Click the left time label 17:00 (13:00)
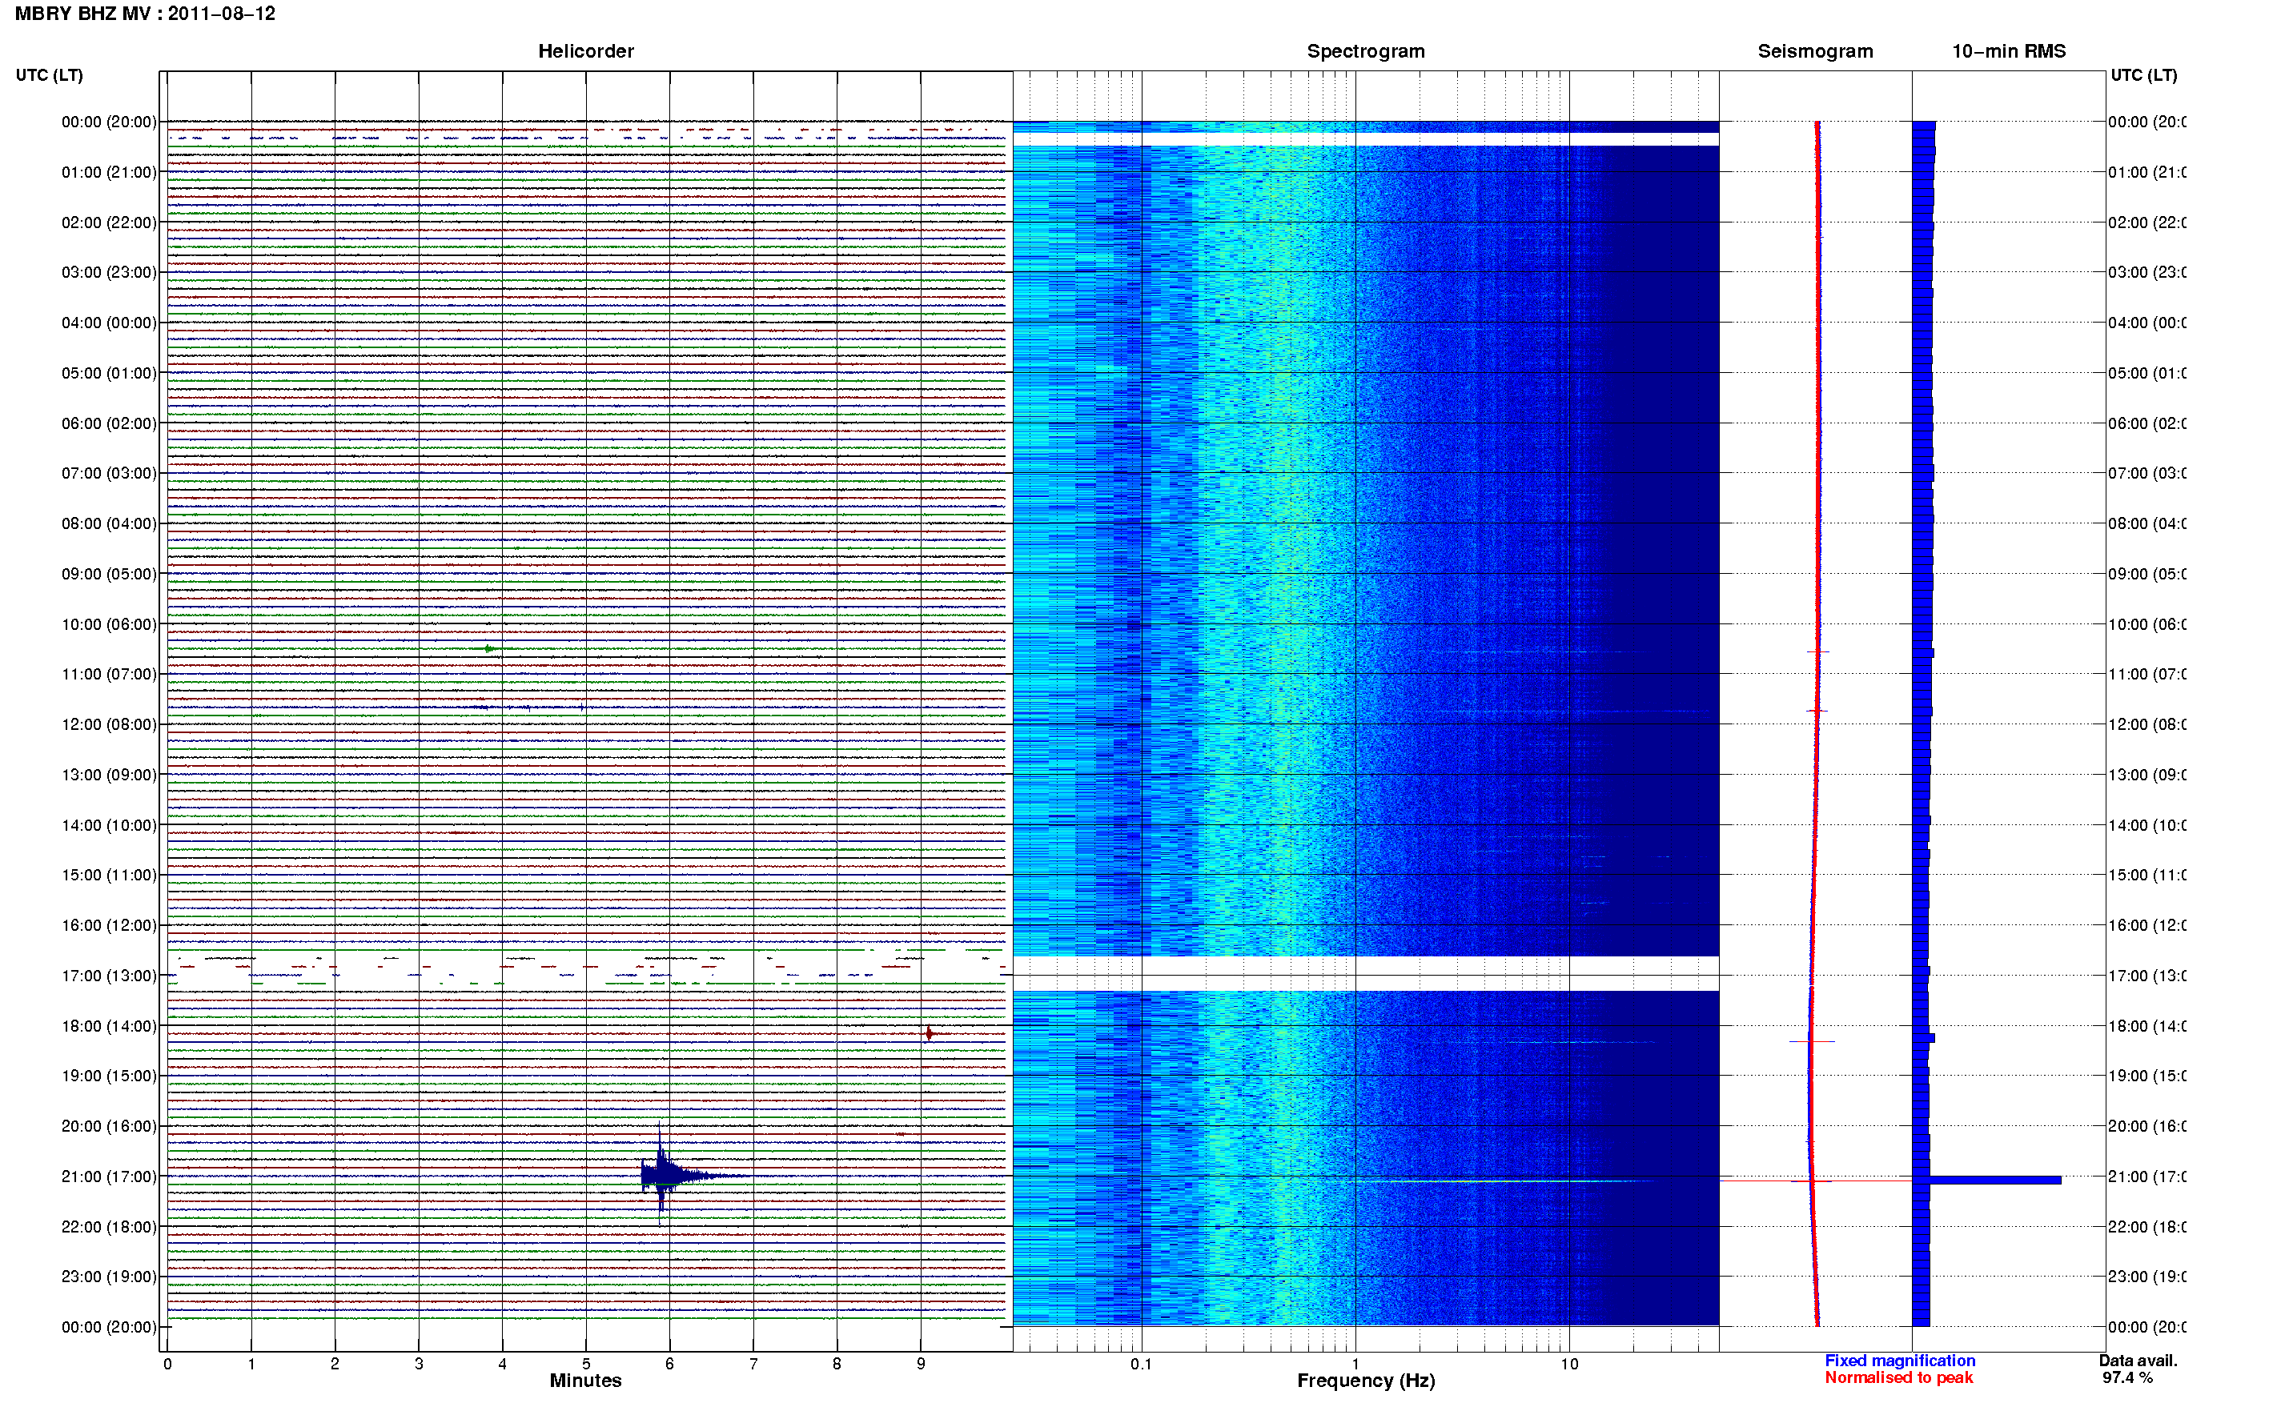Viewport: 2277px width, 1423px height. pyautogui.click(x=109, y=976)
